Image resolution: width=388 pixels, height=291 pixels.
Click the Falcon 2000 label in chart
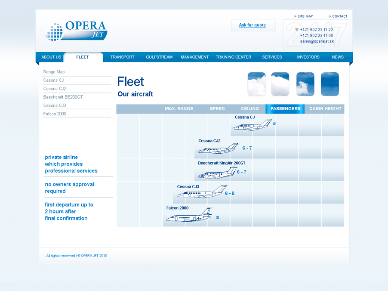[177, 208]
